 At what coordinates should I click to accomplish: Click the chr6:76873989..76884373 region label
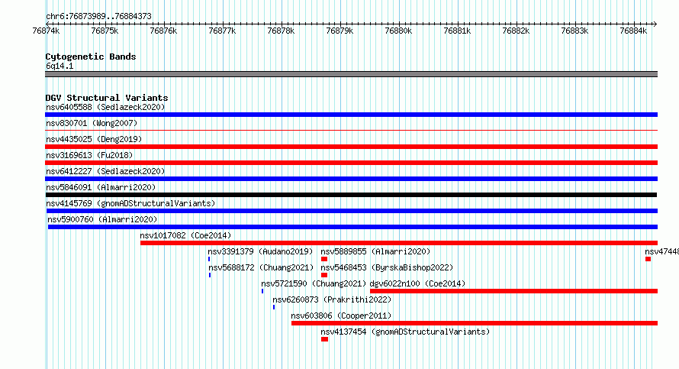[98, 16]
